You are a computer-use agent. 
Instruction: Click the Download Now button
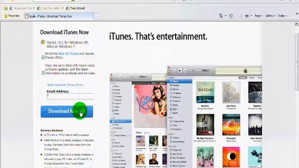pos(67,112)
